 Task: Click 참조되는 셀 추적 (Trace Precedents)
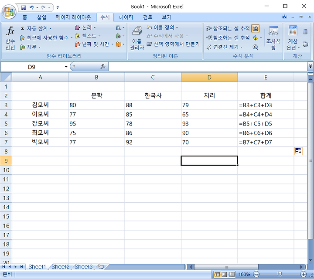click(228, 28)
